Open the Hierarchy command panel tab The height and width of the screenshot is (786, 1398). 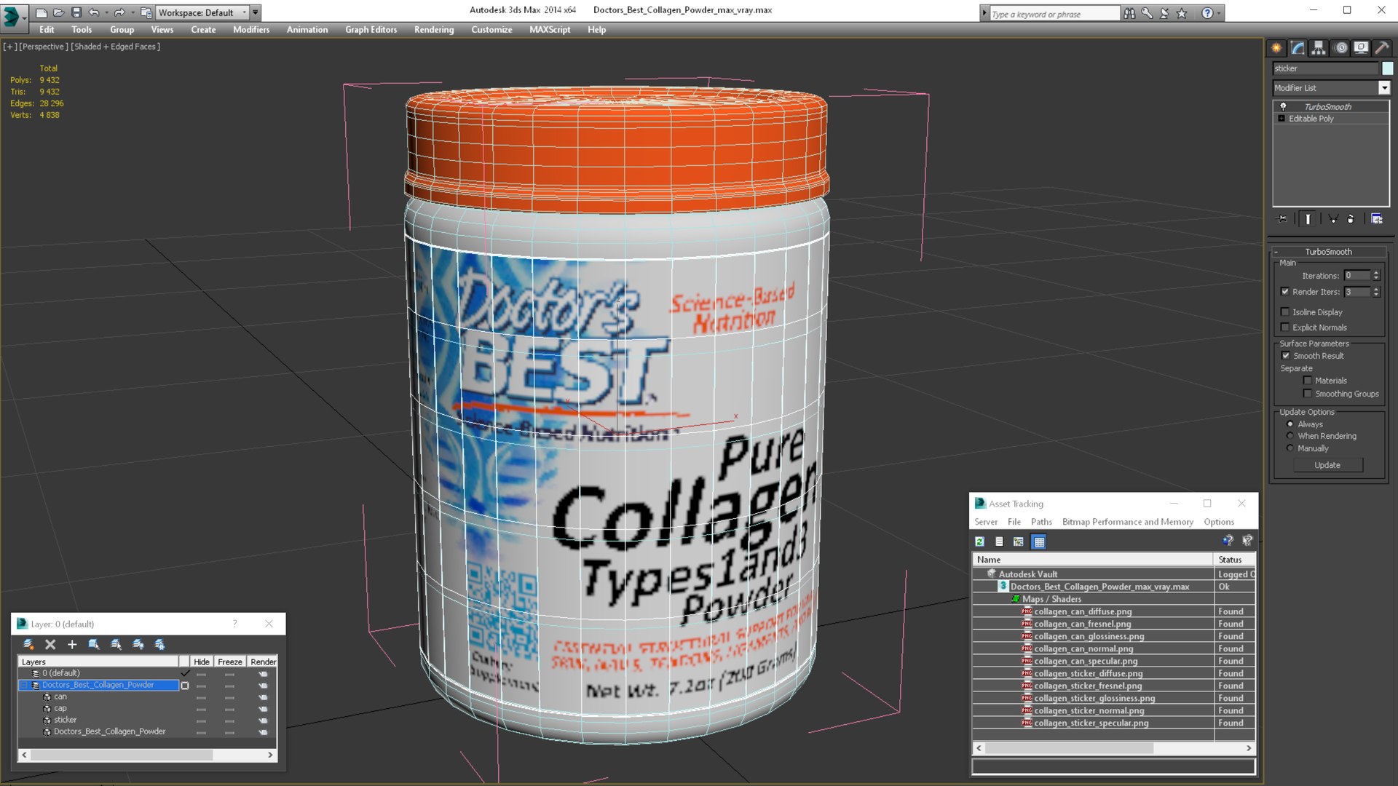[1319, 48]
